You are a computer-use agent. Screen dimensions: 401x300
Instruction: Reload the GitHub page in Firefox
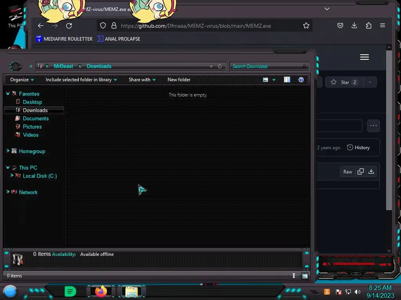pyautogui.click(x=69, y=25)
